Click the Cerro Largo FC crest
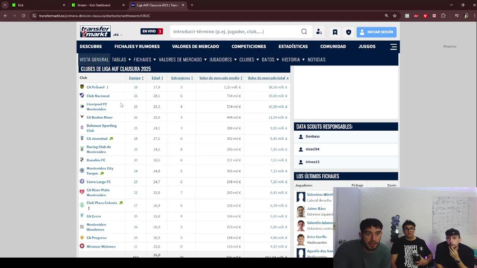Image resolution: width=477 pixels, height=268 pixels. pyautogui.click(x=82, y=182)
